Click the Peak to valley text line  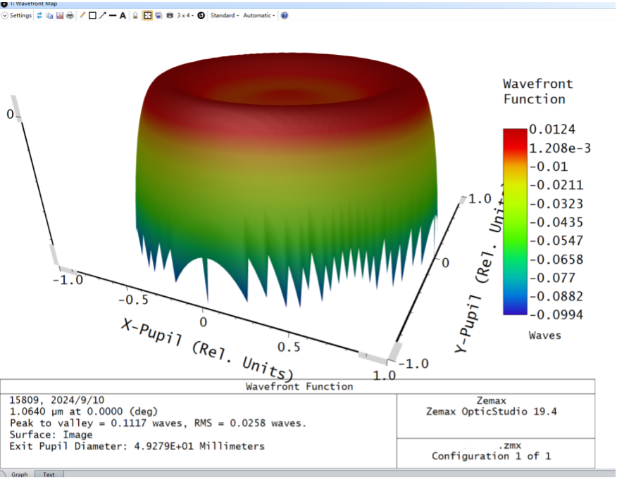pyautogui.click(x=158, y=423)
